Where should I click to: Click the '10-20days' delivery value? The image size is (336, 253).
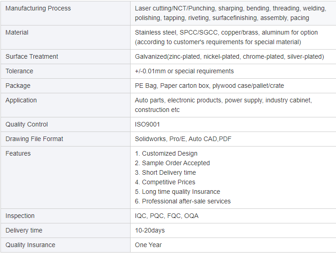(x=150, y=230)
